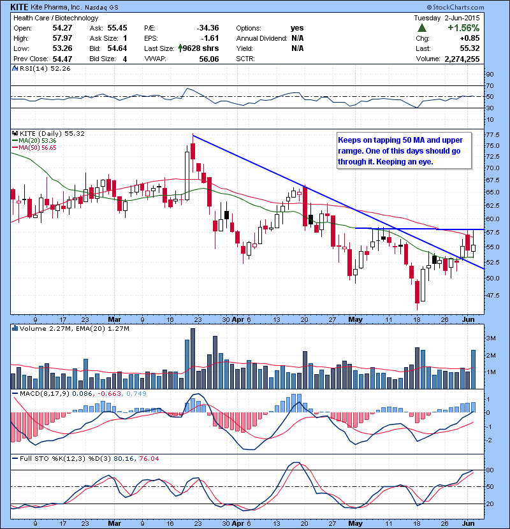Click the stochastic %K value 80.16
The height and width of the screenshot is (529, 510).
[x=124, y=458]
